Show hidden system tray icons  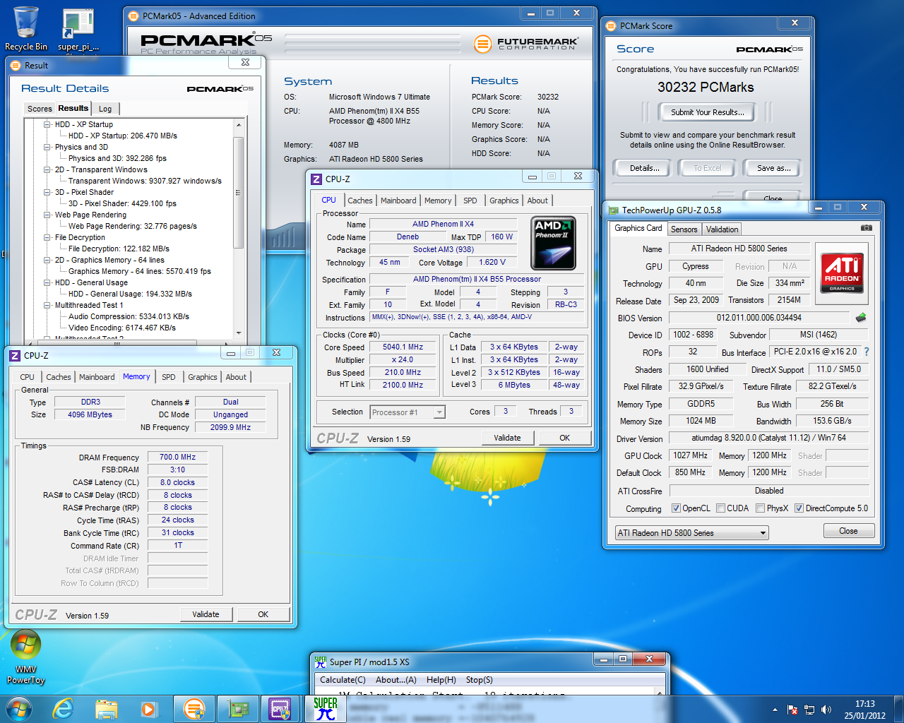tap(775, 710)
